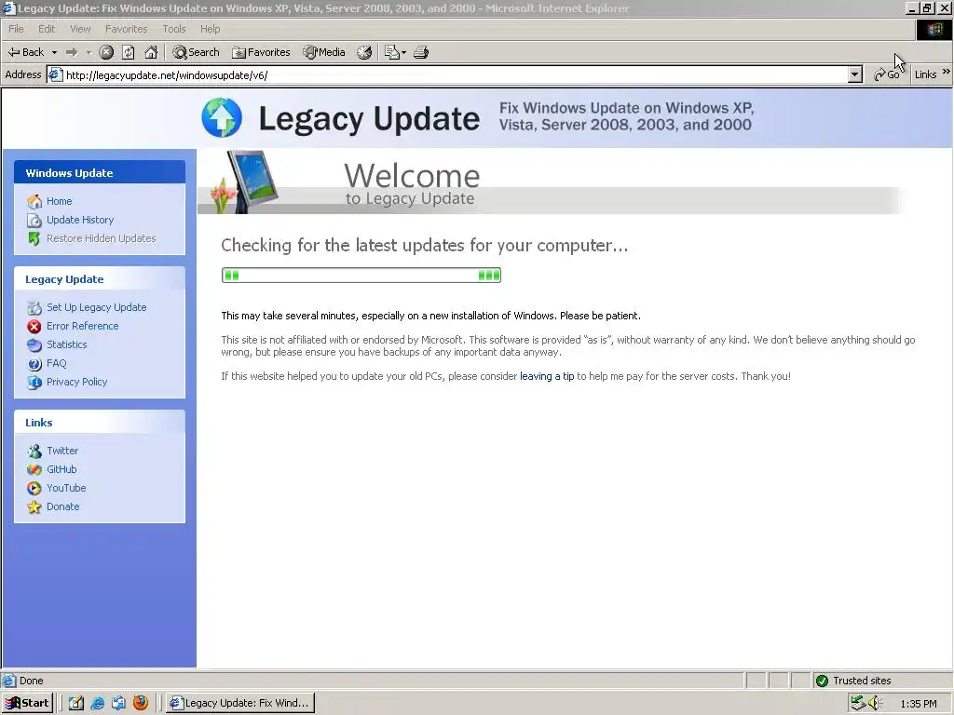This screenshot has height=715, width=954.
Task: Click the update checking progress bar
Action: click(x=361, y=276)
